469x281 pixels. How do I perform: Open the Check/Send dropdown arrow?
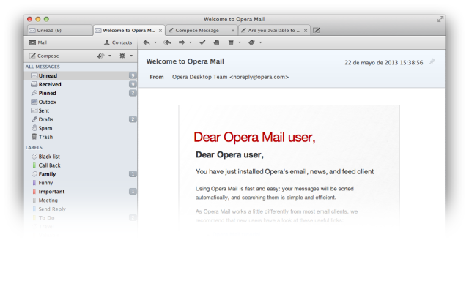[110, 56]
